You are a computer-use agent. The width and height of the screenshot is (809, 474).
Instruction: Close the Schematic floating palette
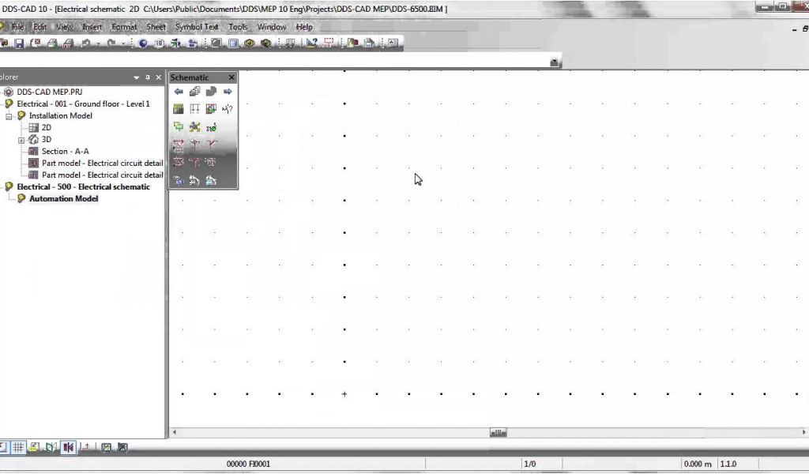click(x=231, y=77)
